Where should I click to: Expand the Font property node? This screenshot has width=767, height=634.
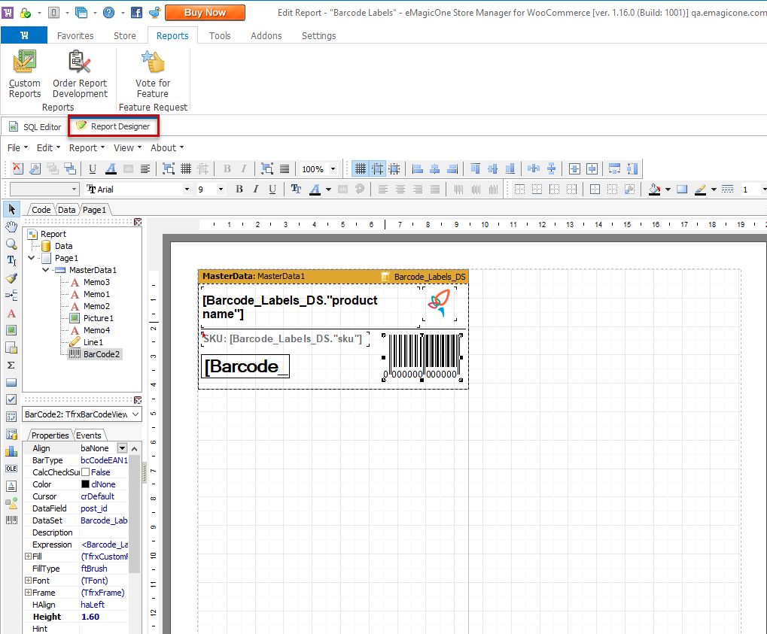(28, 581)
